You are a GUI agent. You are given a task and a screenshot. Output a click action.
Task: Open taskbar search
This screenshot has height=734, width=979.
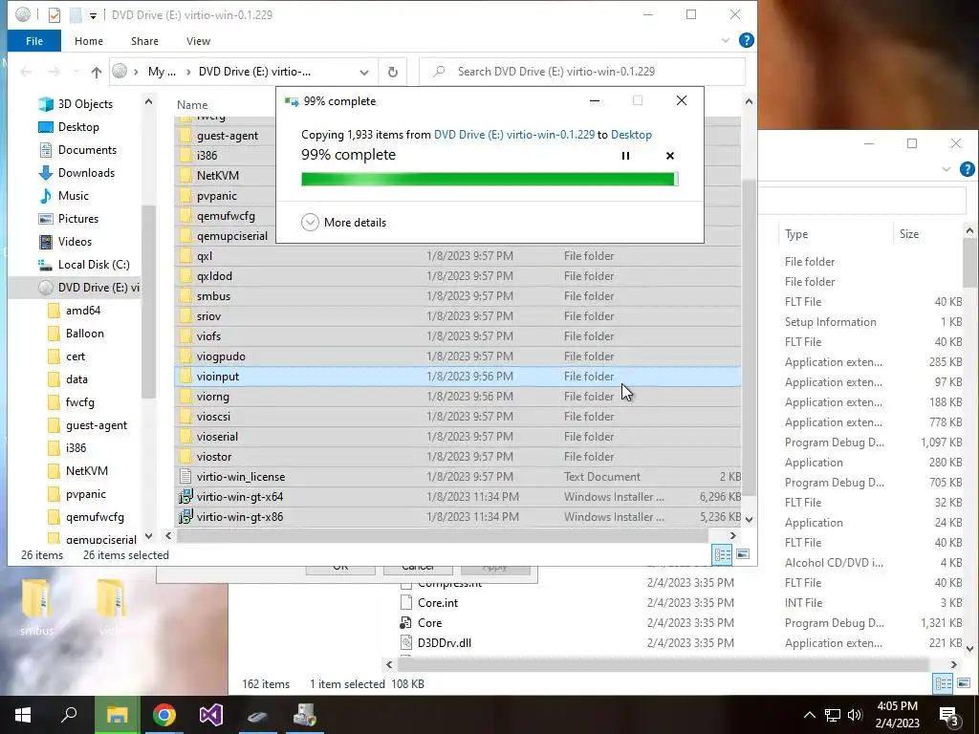pyautogui.click(x=69, y=715)
